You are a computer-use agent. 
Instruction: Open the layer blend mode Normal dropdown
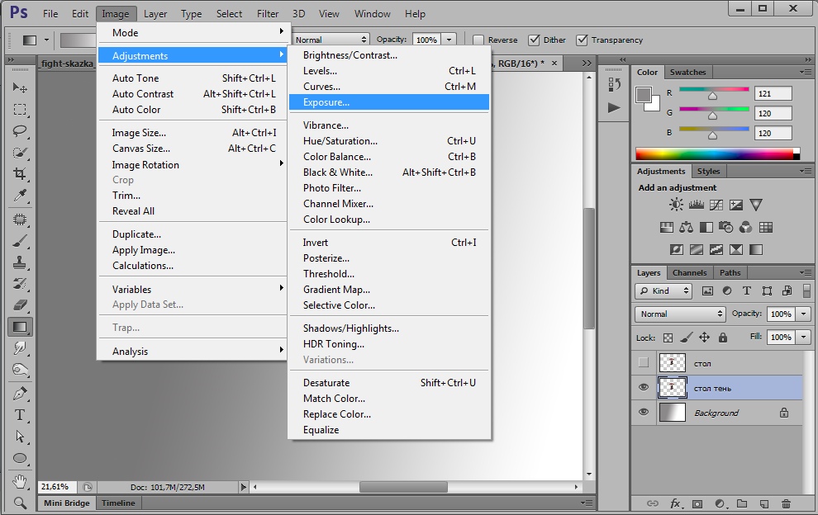pos(680,314)
